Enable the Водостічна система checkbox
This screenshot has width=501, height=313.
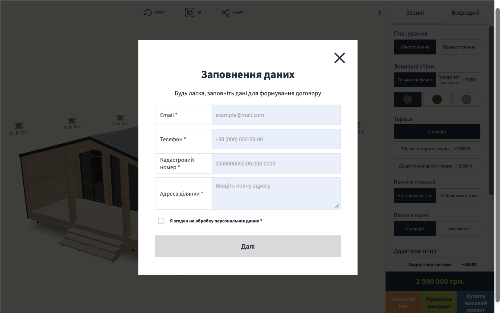pos(401,264)
